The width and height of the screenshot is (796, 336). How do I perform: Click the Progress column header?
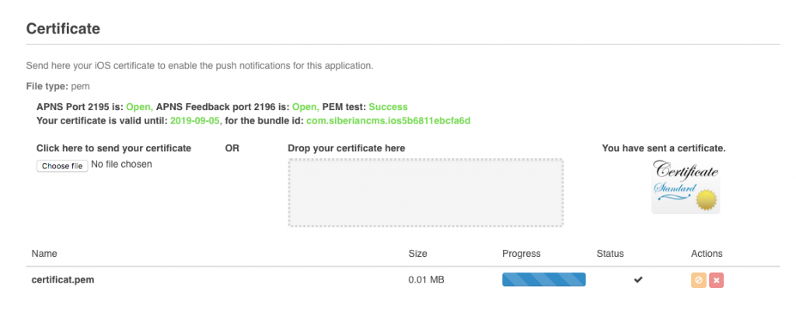coord(522,254)
